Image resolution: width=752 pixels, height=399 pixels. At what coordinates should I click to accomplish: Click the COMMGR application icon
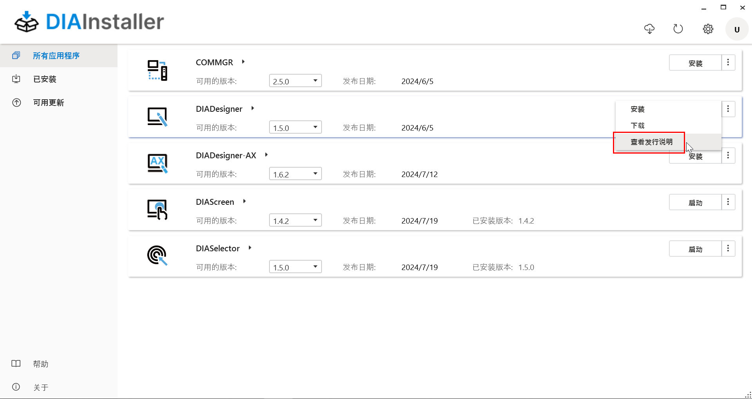(x=157, y=70)
